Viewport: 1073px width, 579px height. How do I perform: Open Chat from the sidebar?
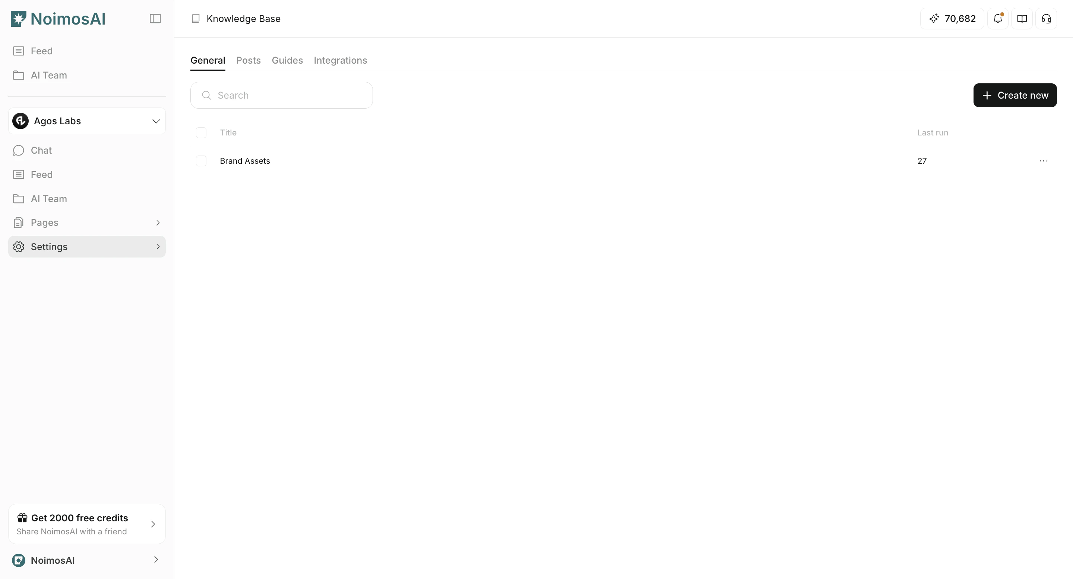click(40, 150)
